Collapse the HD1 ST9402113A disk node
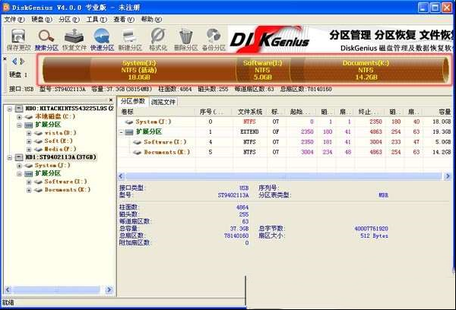Viewport: 456px width, 310px height. pos(10,157)
